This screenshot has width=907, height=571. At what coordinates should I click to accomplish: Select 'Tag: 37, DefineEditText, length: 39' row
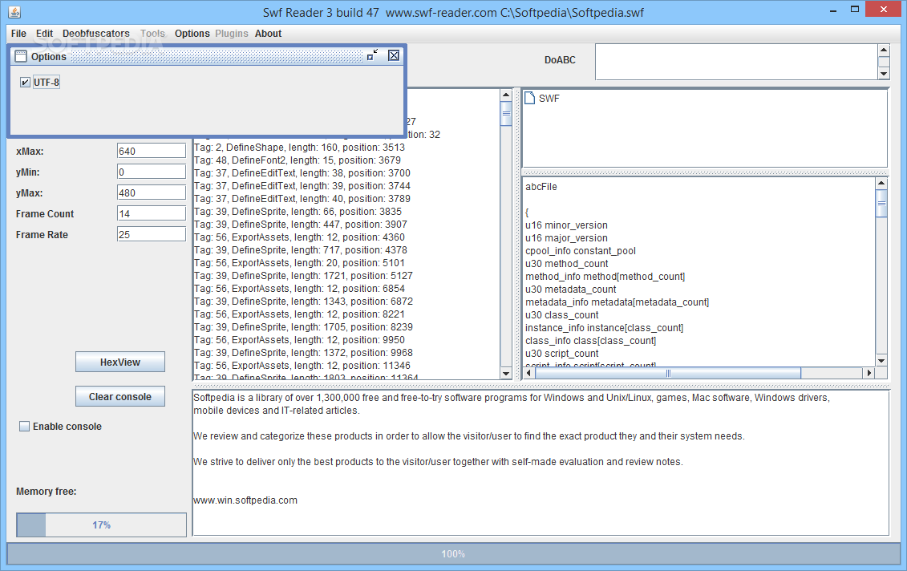click(x=302, y=186)
